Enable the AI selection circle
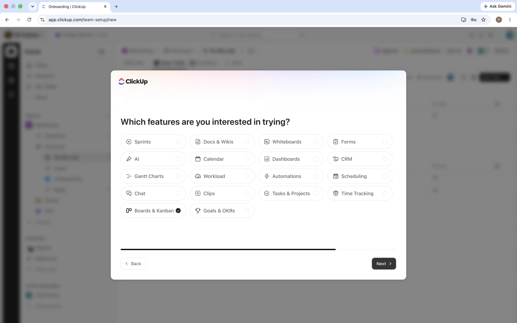Viewport: 517px width, 323px height. pos(178,159)
